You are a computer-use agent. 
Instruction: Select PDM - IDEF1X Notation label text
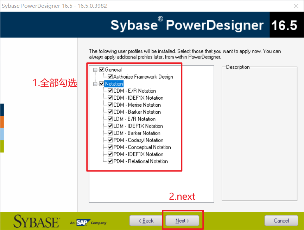138,154
